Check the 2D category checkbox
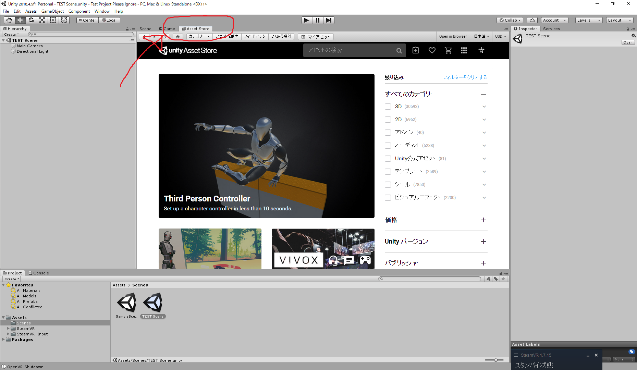637x370 pixels. tap(388, 119)
